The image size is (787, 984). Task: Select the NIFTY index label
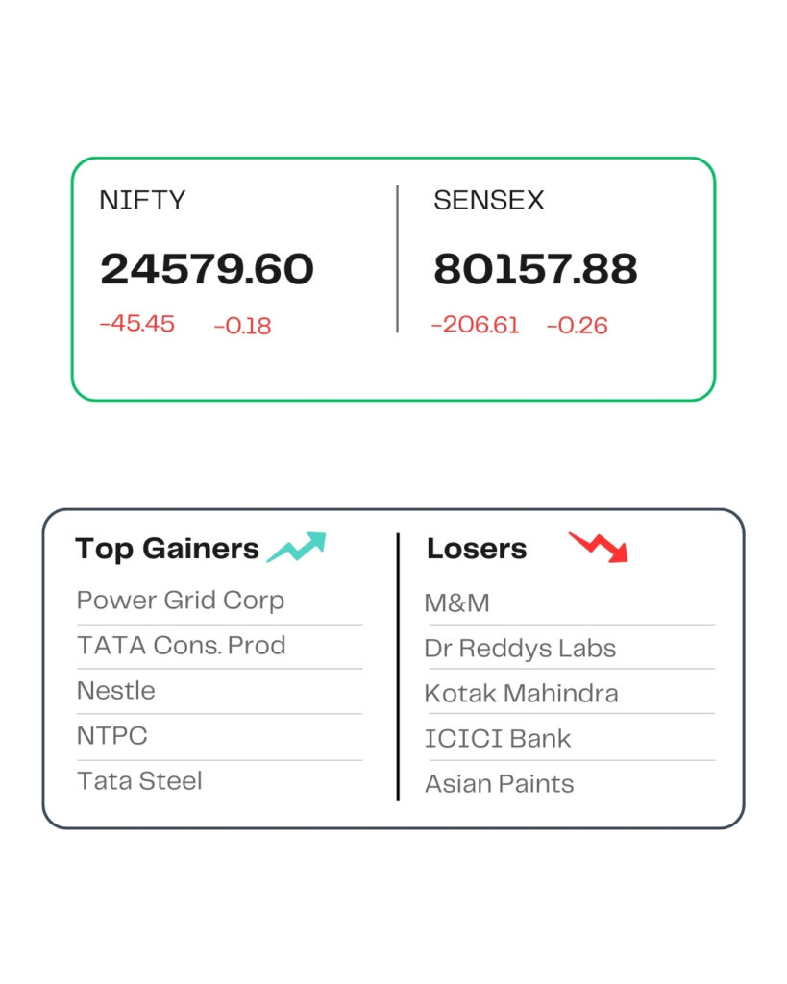142,200
